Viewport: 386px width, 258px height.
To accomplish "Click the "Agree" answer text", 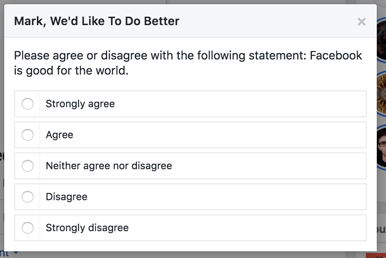I will (x=59, y=135).
